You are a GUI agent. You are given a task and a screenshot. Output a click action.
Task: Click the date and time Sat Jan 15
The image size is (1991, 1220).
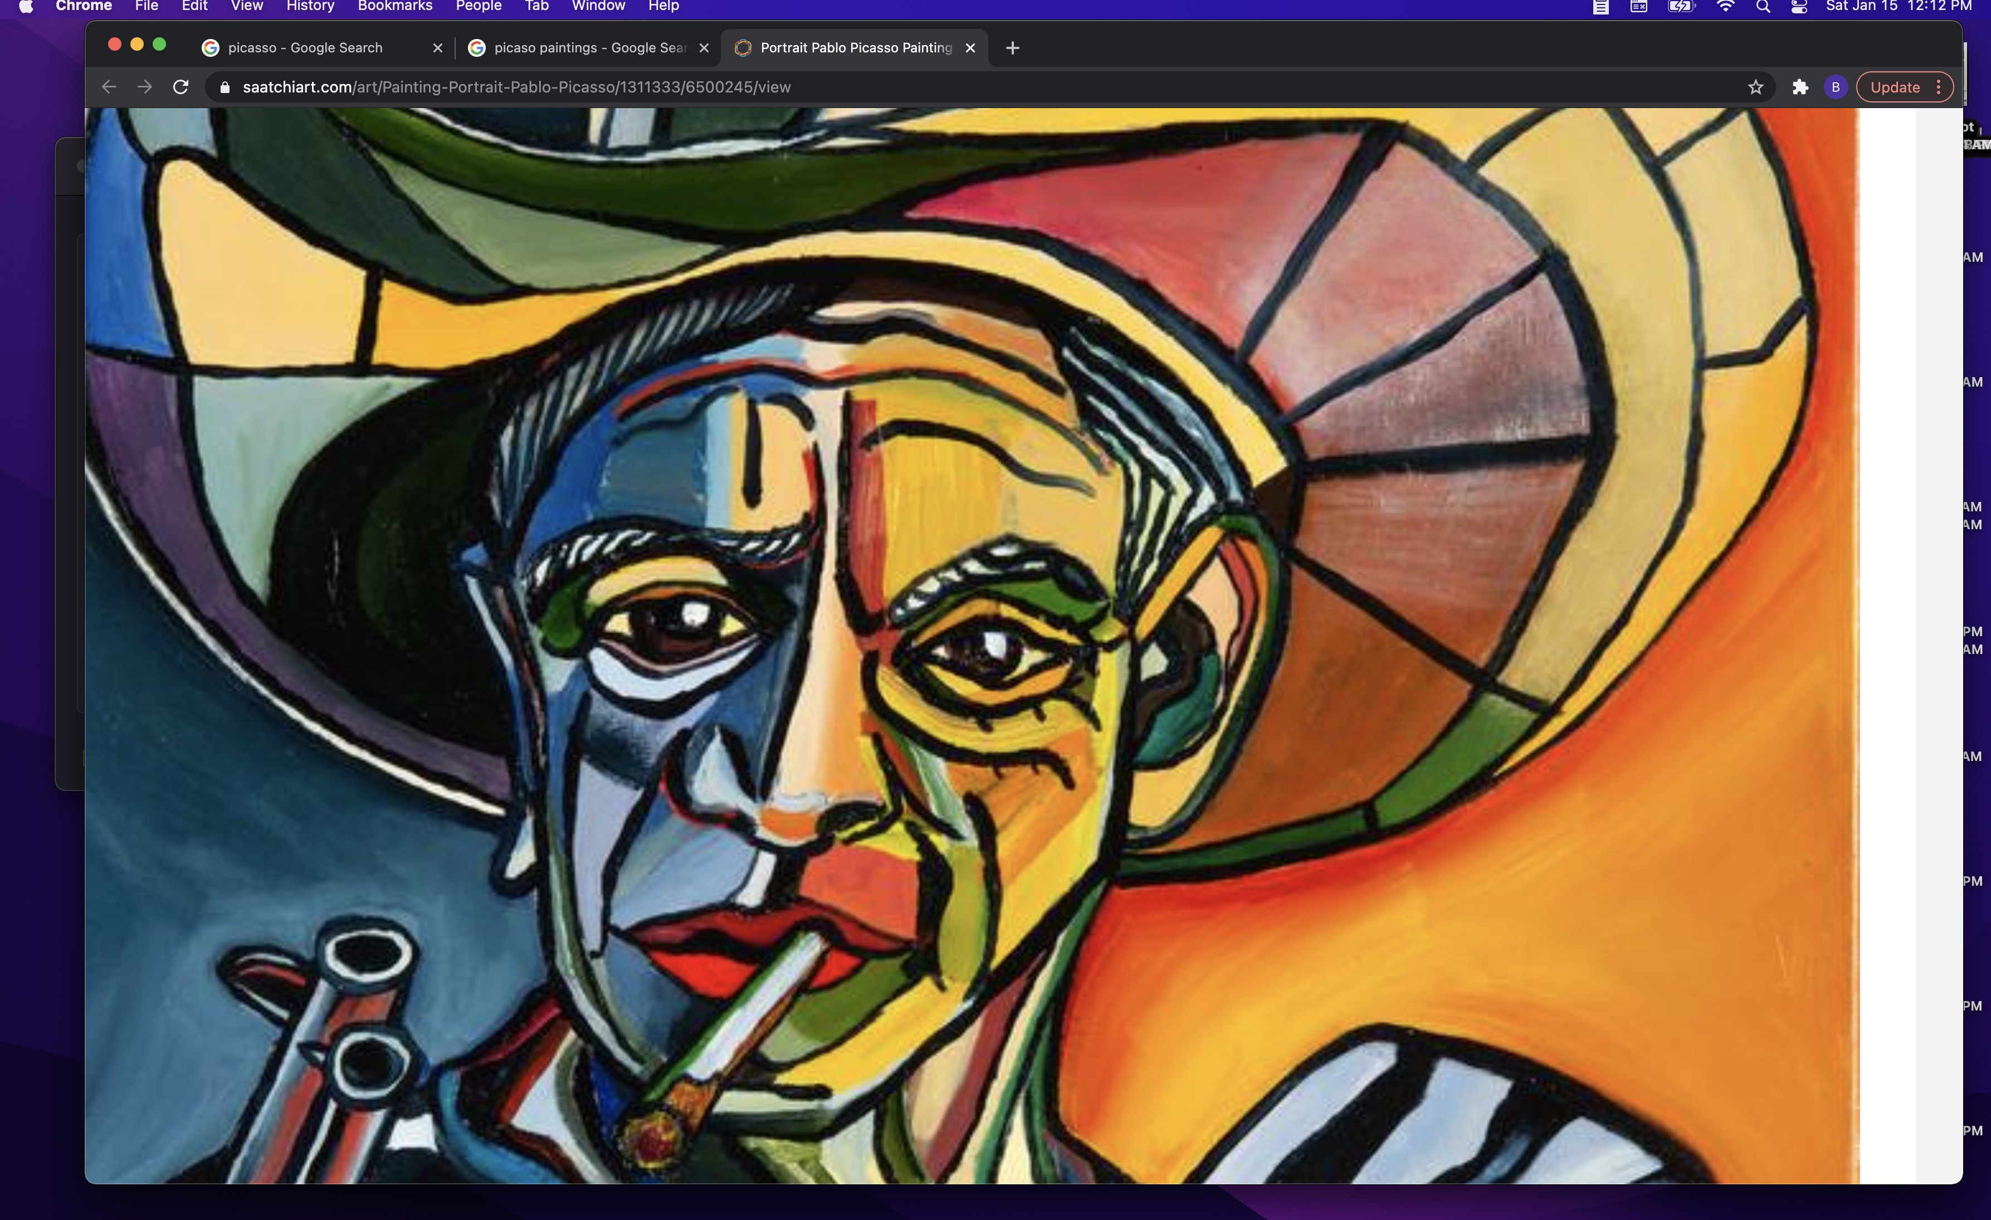coord(1898,7)
